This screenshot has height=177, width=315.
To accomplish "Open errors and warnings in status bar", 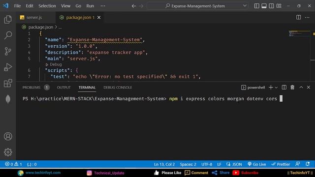I will (x=13, y=164).
